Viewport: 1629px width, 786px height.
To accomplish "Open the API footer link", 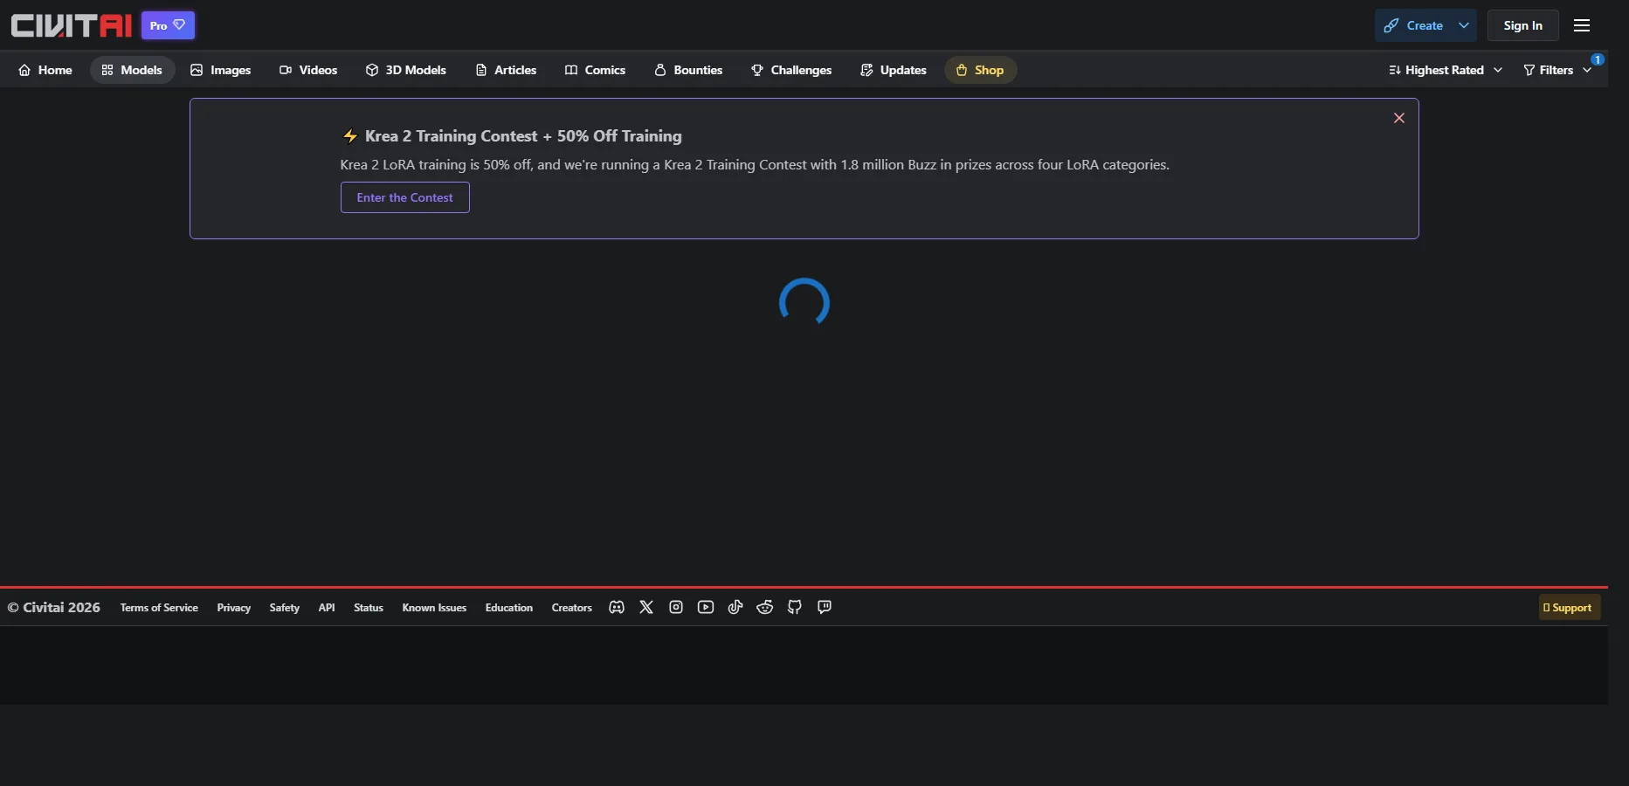I will coord(327,608).
